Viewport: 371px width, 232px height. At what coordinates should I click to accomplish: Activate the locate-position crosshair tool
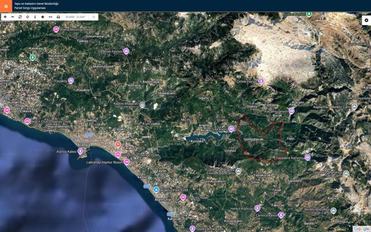tap(28, 17)
